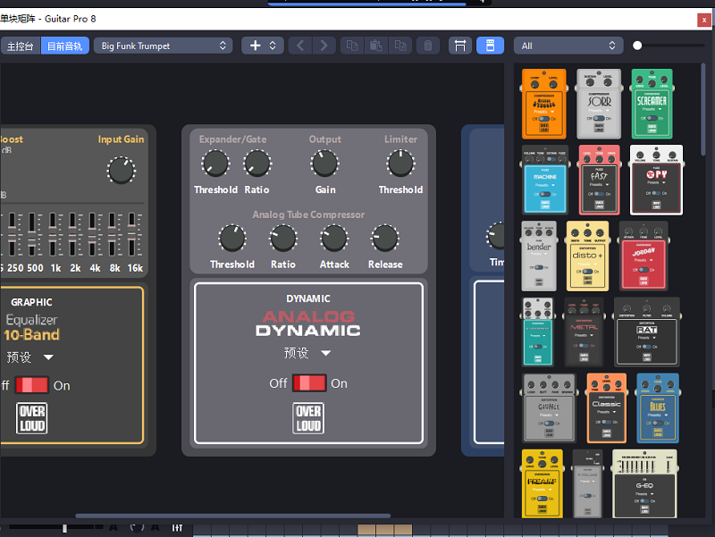Toggle the 10-Band Equalizer Off/On switch
Viewport: 715px width, 537px height.
pos(32,385)
